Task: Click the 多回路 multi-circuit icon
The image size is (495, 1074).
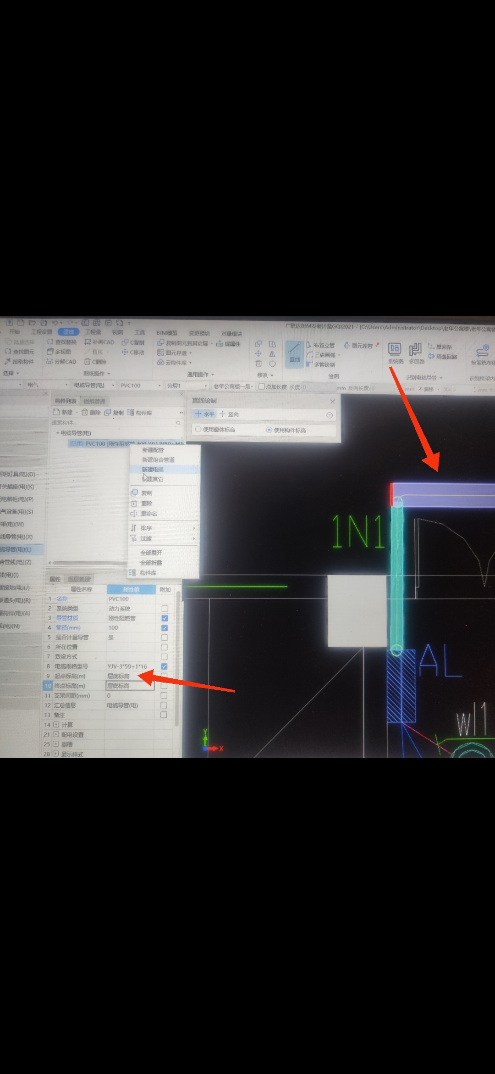Action: 416,353
